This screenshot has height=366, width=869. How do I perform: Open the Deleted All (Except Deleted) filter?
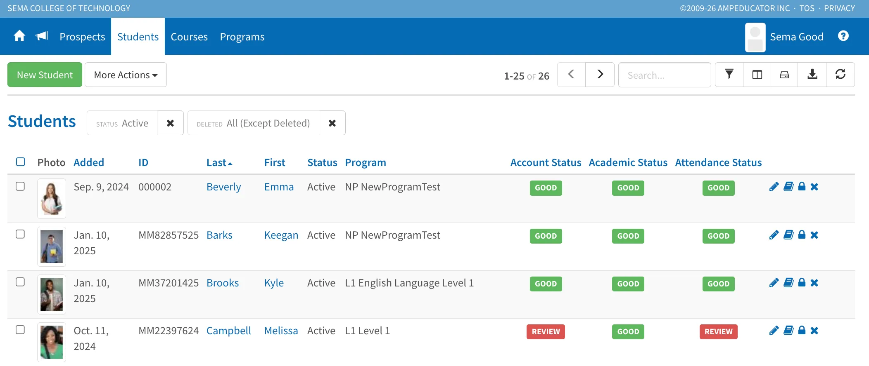tap(253, 123)
